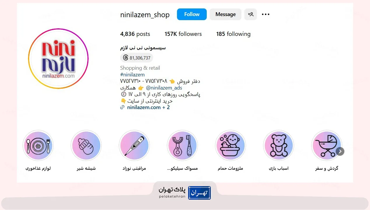Open the baby stroller story highlight
Image resolution: width=370 pixels, height=210 pixels.
327,145
